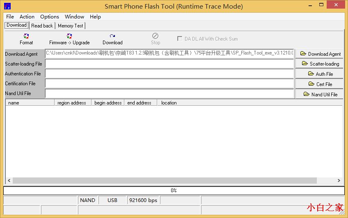Click the Scatter-loading File input field
This screenshot has height=218, width=348.
tap(169, 64)
